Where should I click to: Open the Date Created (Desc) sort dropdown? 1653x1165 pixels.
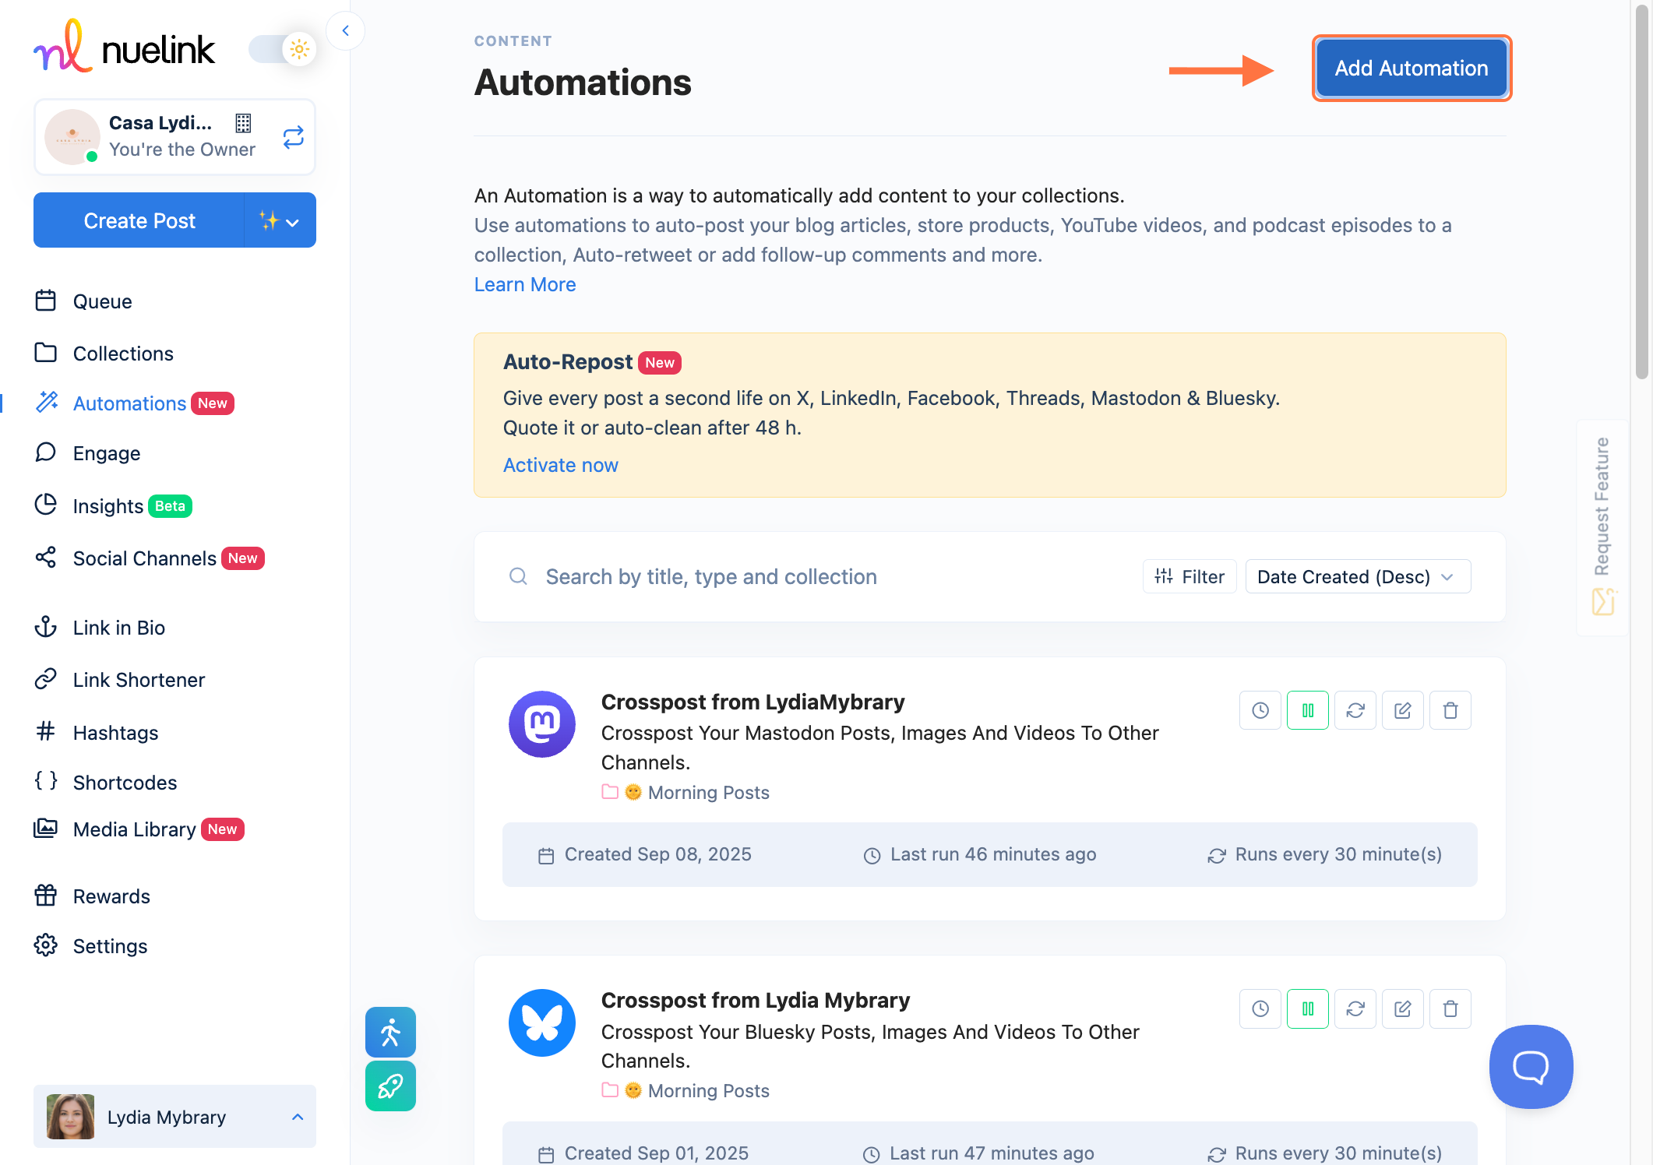tap(1357, 576)
